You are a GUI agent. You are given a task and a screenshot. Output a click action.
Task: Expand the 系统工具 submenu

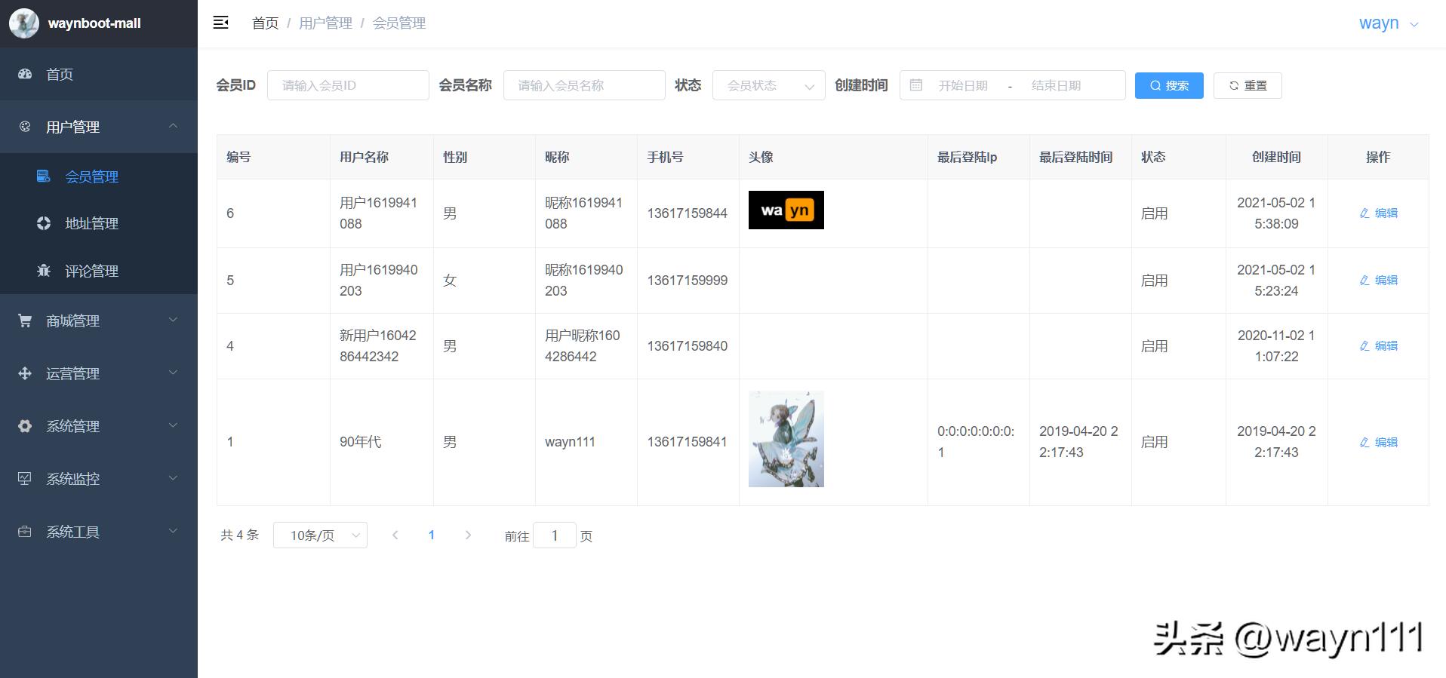[x=174, y=531]
